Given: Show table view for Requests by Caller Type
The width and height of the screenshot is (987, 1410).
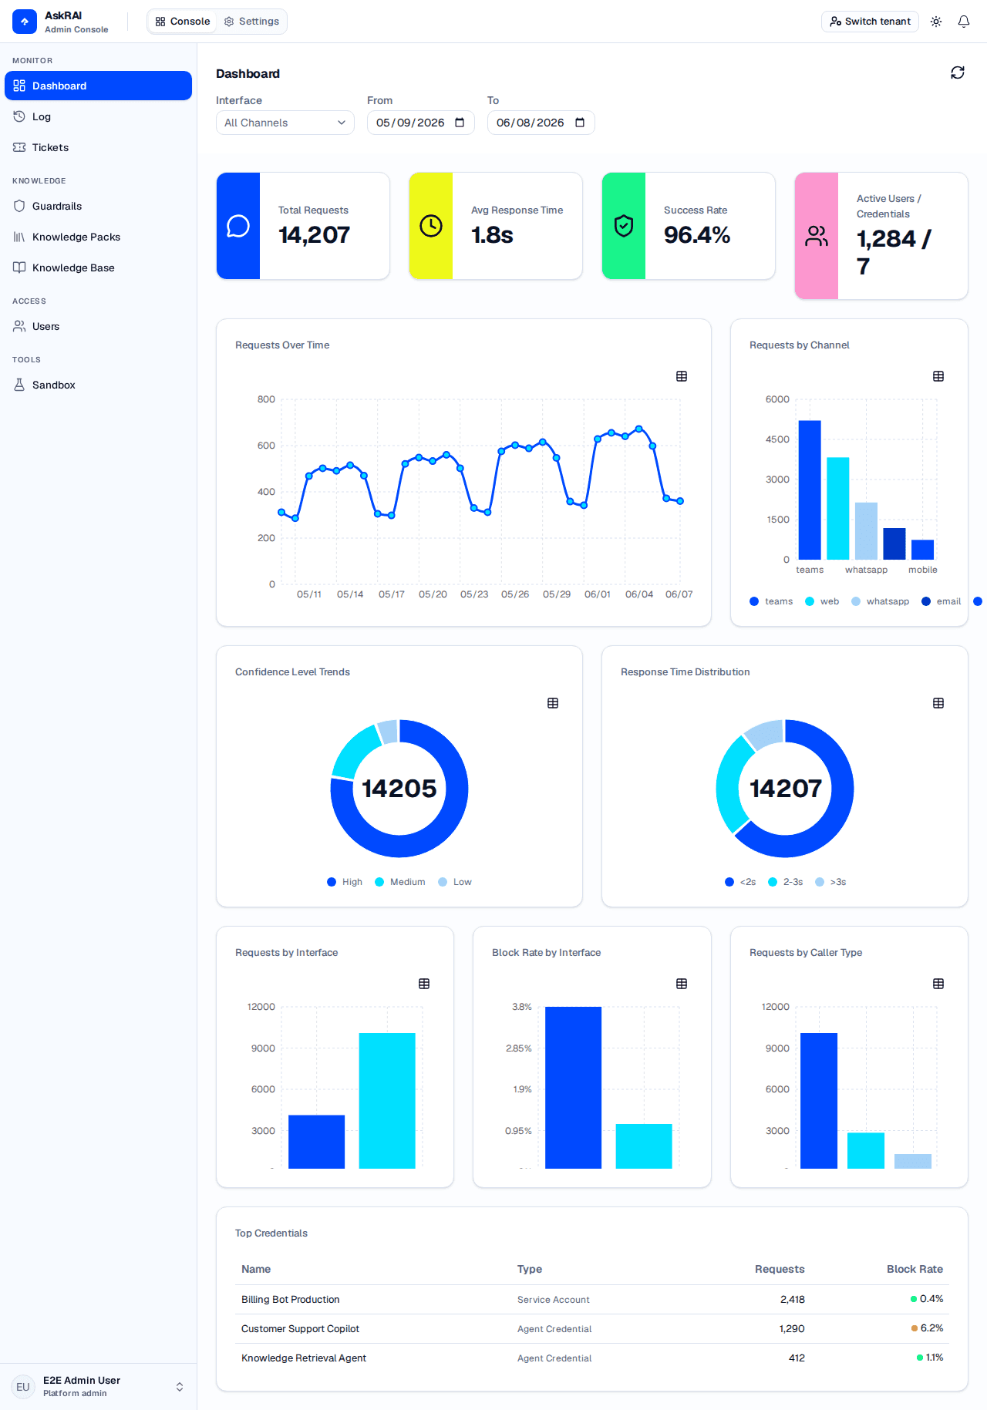Looking at the screenshot, I should click(x=938, y=984).
